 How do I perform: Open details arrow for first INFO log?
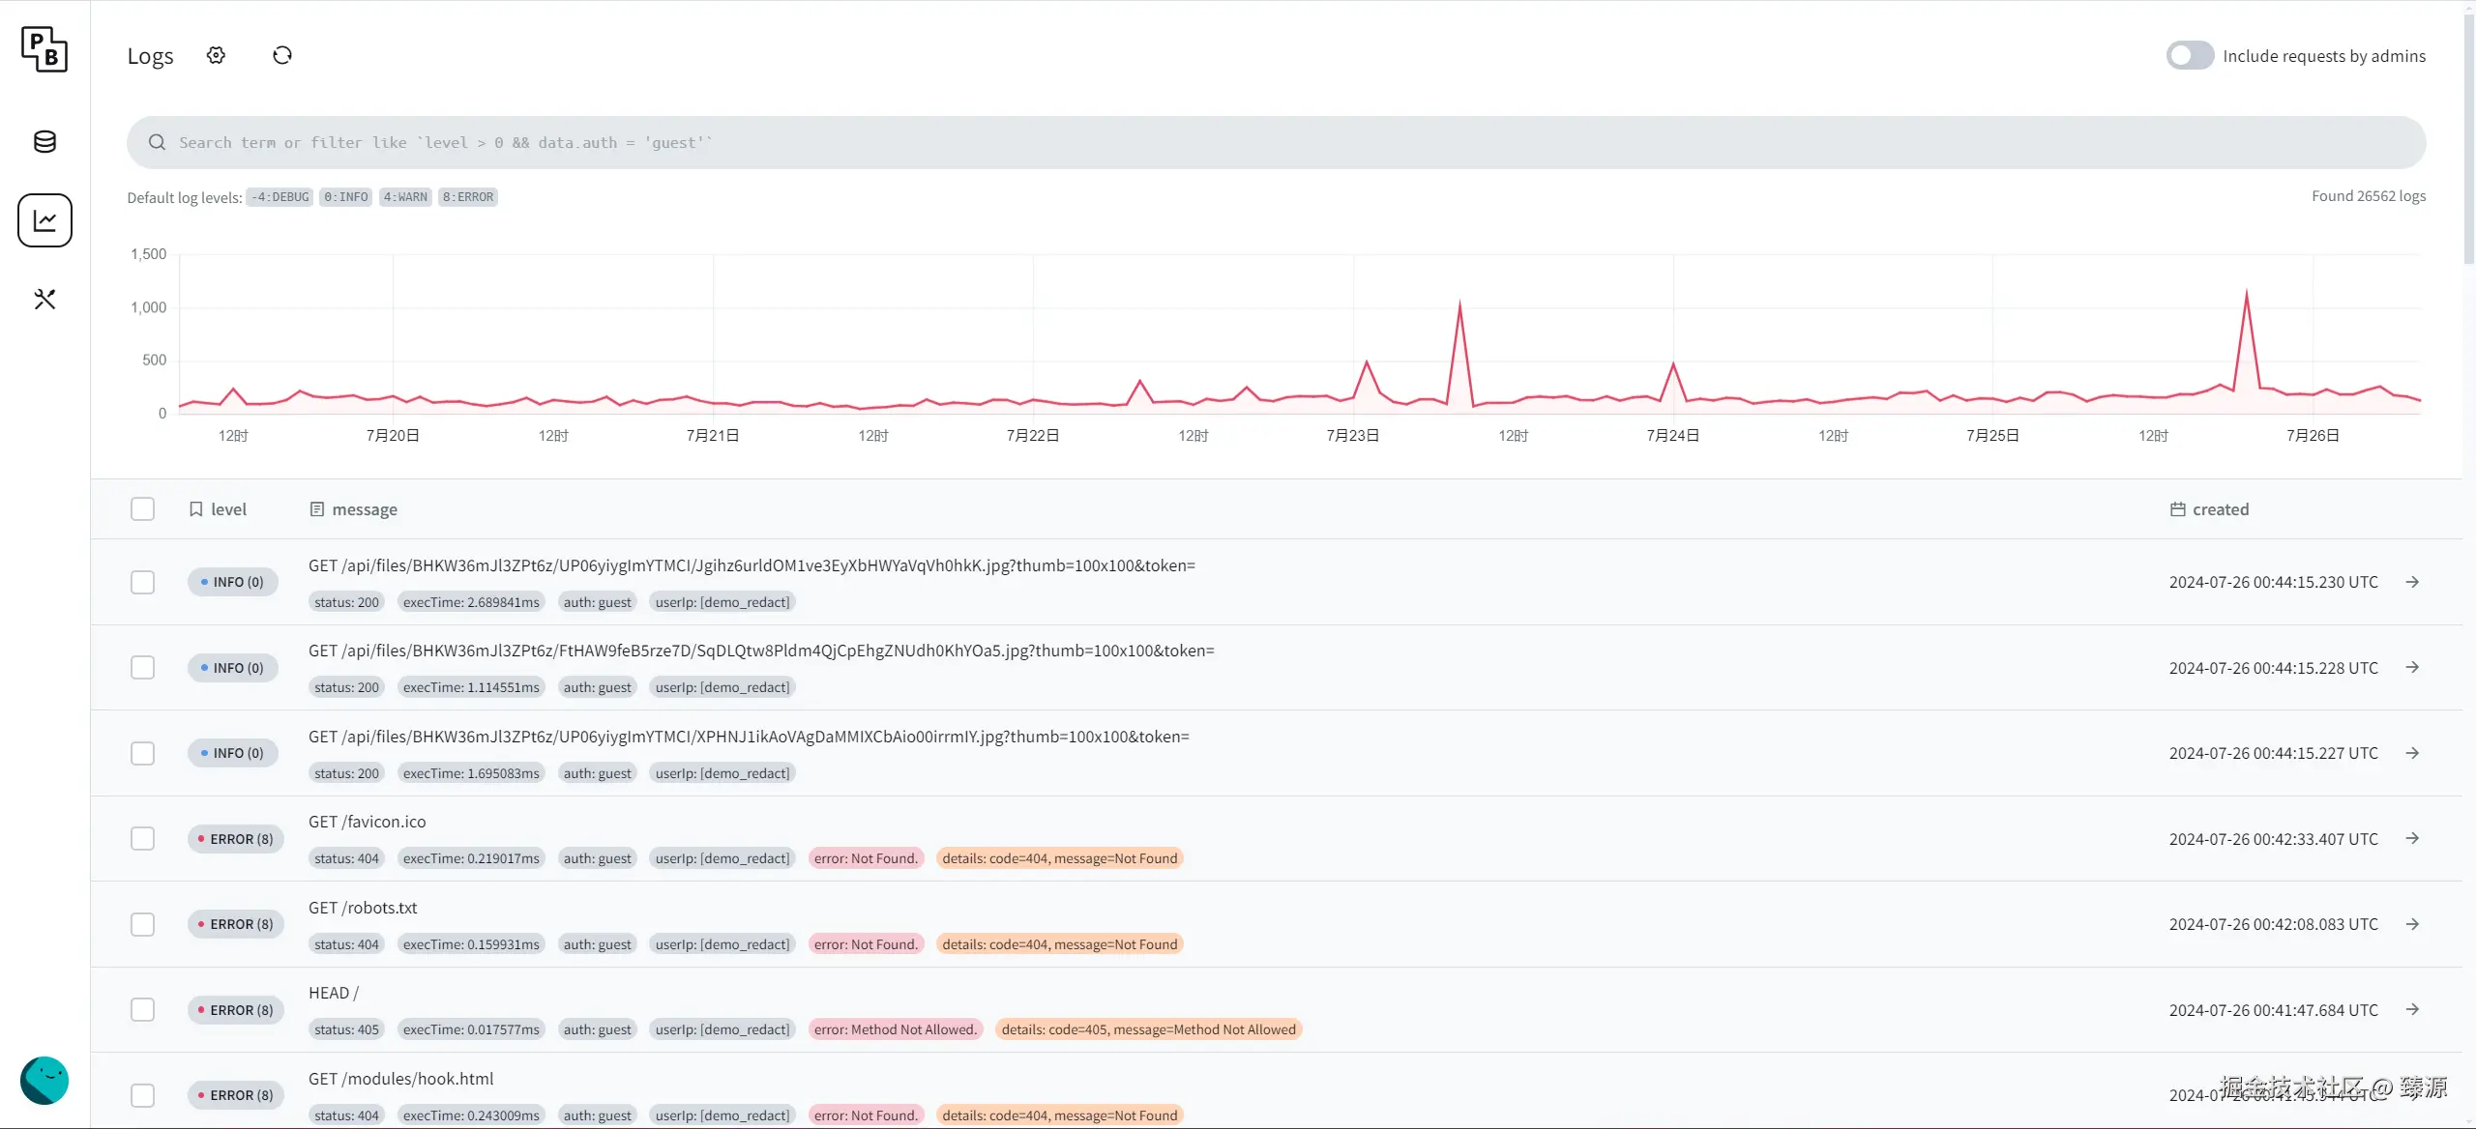(x=2412, y=582)
